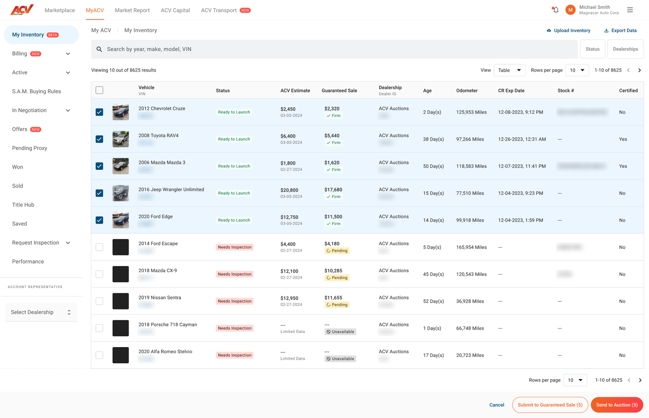Switch to the Marketplace tab

click(60, 10)
